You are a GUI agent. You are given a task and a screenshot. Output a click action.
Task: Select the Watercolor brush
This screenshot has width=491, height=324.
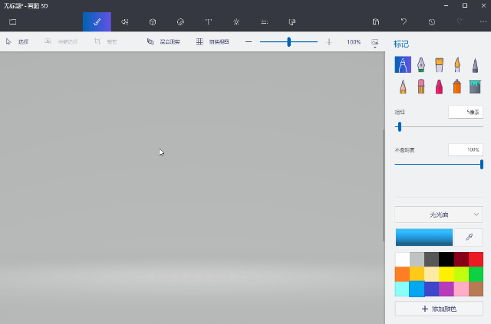click(457, 64)
